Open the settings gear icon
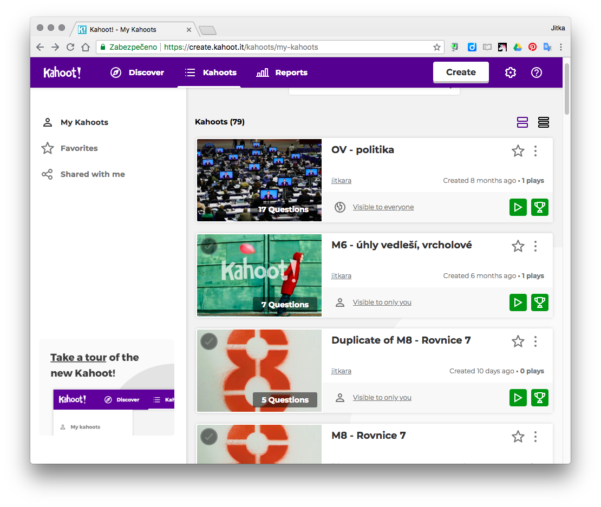This screenshot has width=601, height=507. coord(511,73)
